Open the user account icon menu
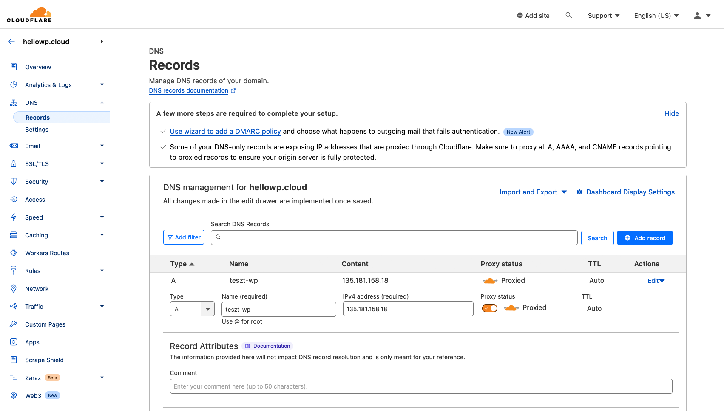The image size is (724, 414). [702, 15]
